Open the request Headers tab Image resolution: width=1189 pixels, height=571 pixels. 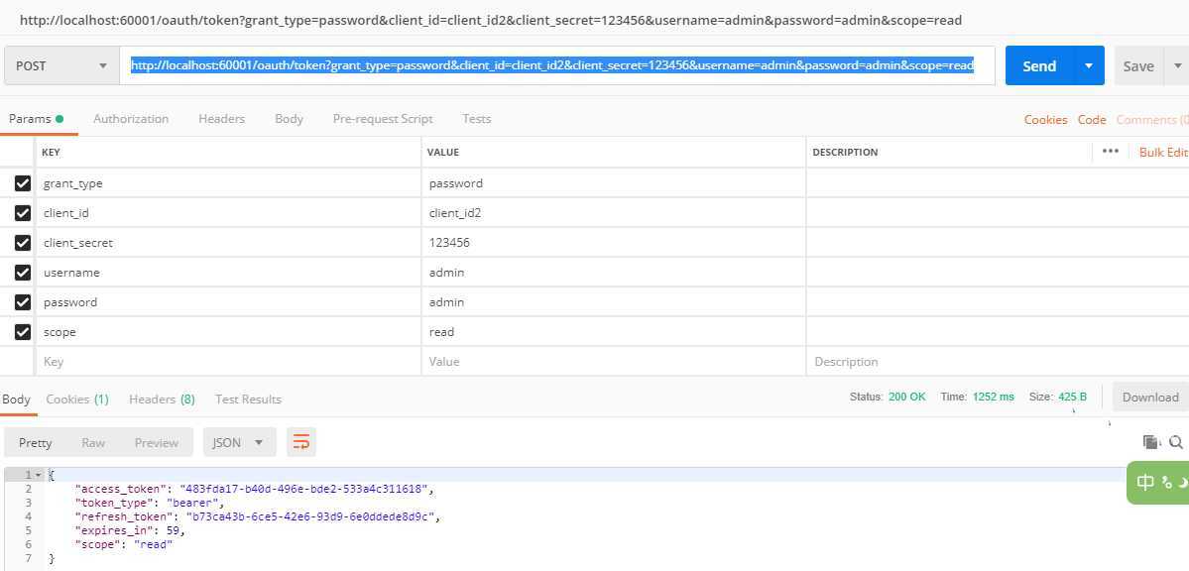[221, 118]
